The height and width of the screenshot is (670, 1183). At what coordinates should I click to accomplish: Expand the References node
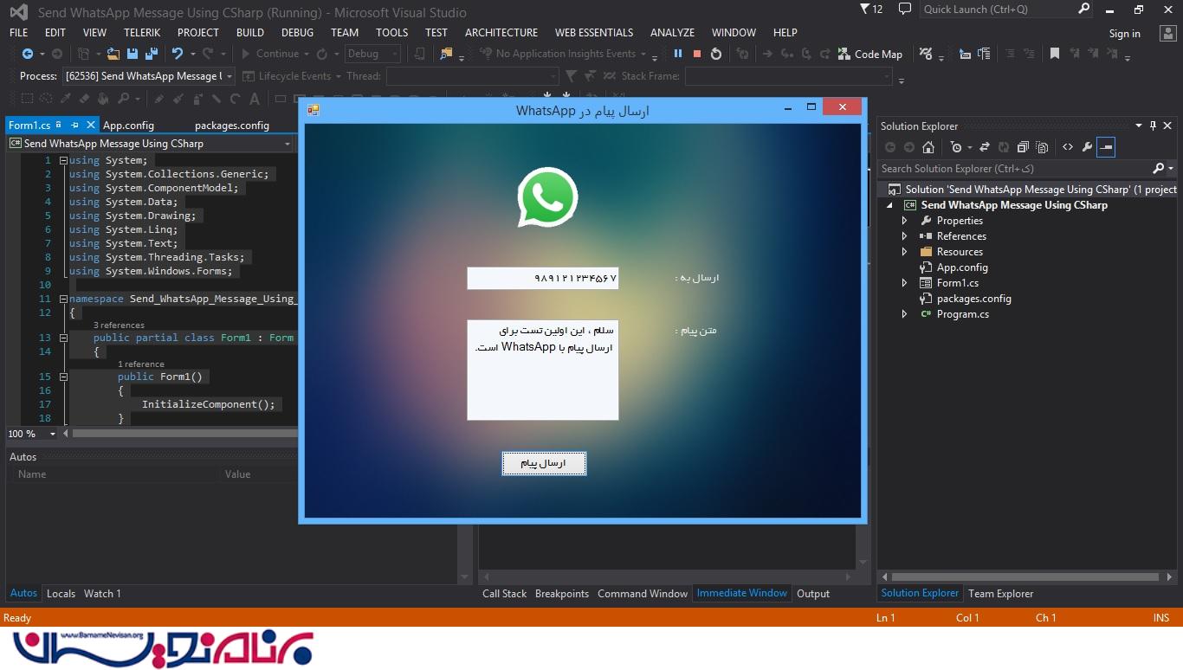pos(904,236)
